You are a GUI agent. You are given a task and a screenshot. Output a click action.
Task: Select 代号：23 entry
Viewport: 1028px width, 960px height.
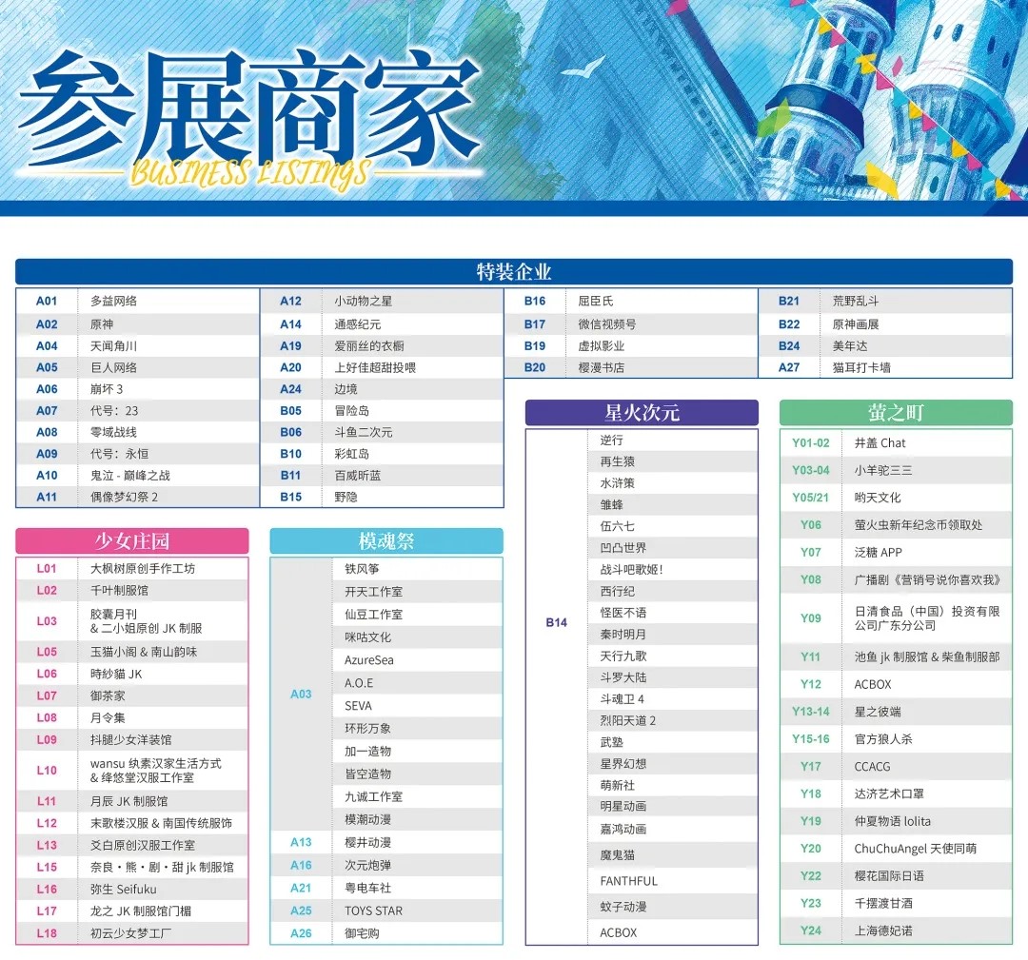(x=115, y=411)
